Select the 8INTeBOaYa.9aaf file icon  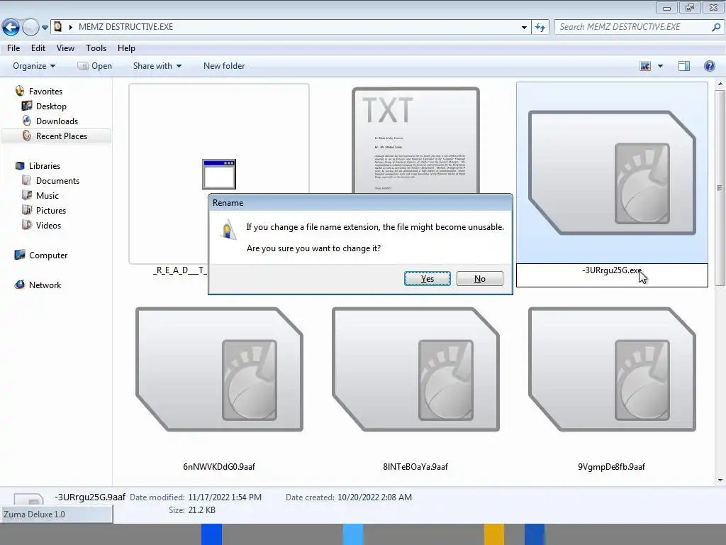point(415,369)
